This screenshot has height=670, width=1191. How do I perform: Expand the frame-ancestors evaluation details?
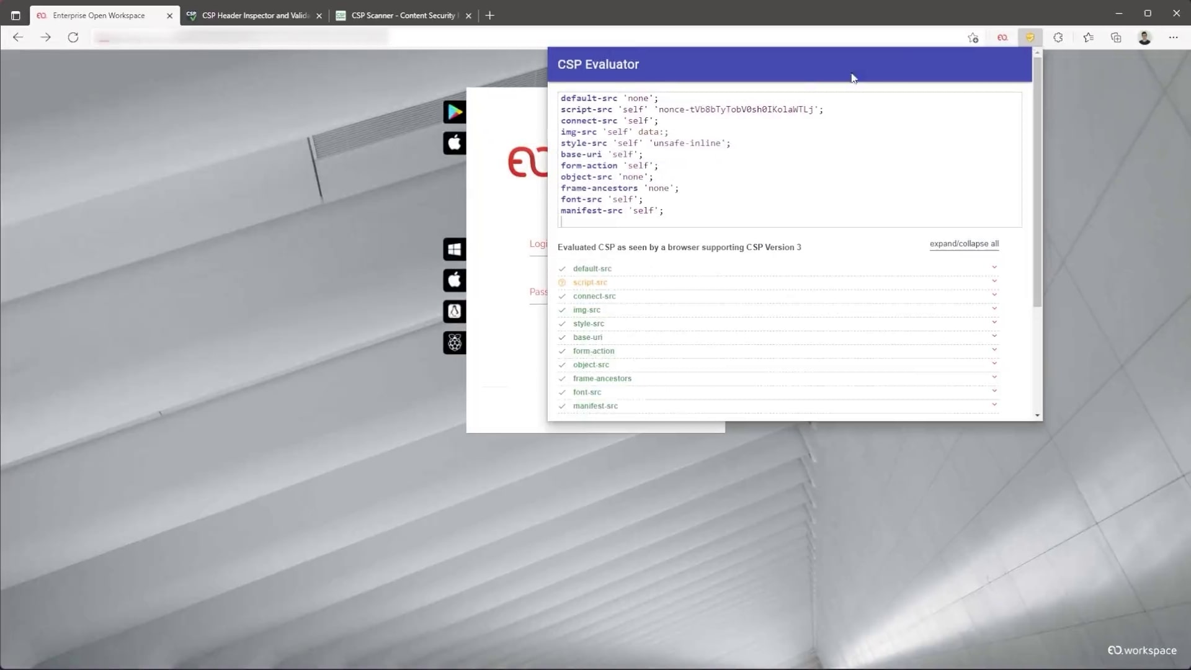[994, 377]
